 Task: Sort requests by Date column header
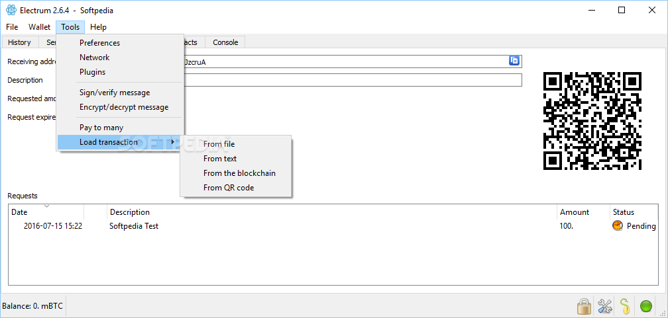coord(46,212)
